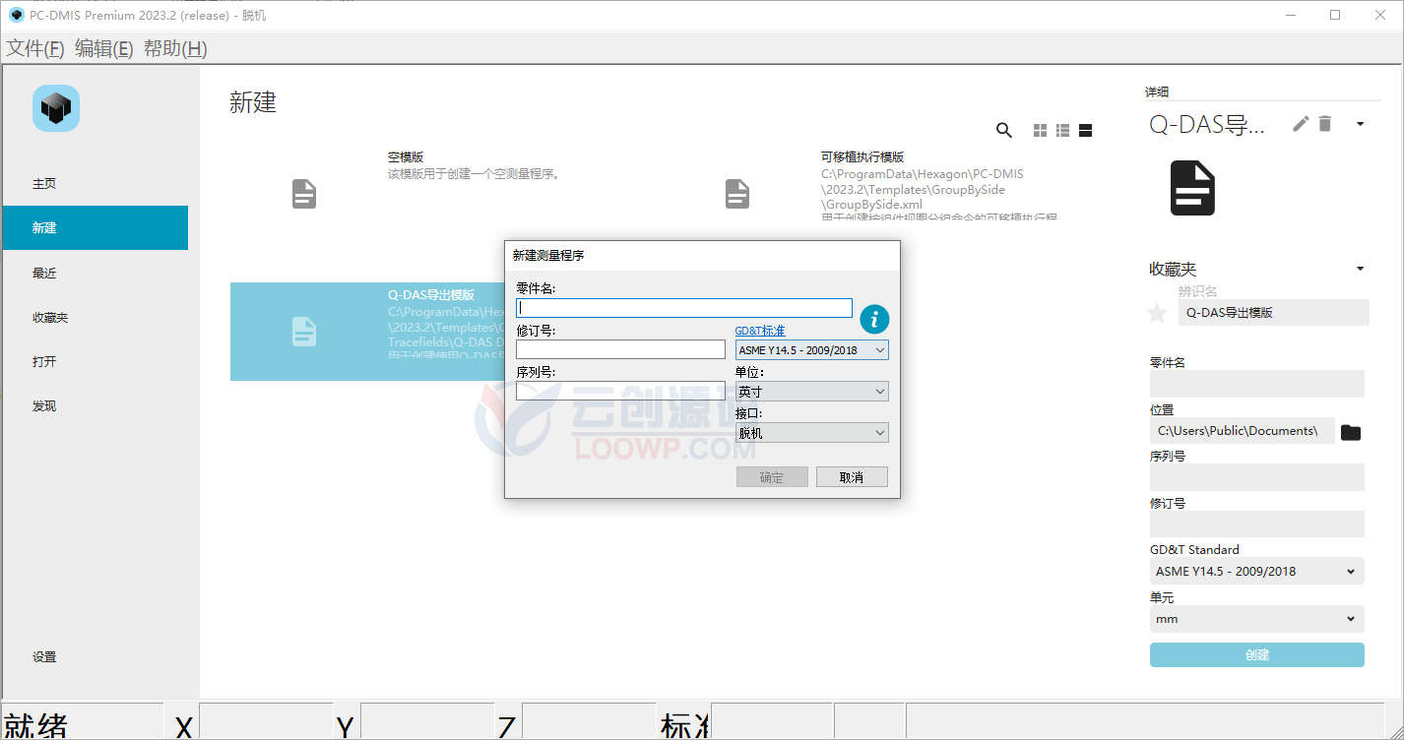The image size is (1404, 740).
Task: Focus the 零件名 field in dialog
Action: coord(684,308)
